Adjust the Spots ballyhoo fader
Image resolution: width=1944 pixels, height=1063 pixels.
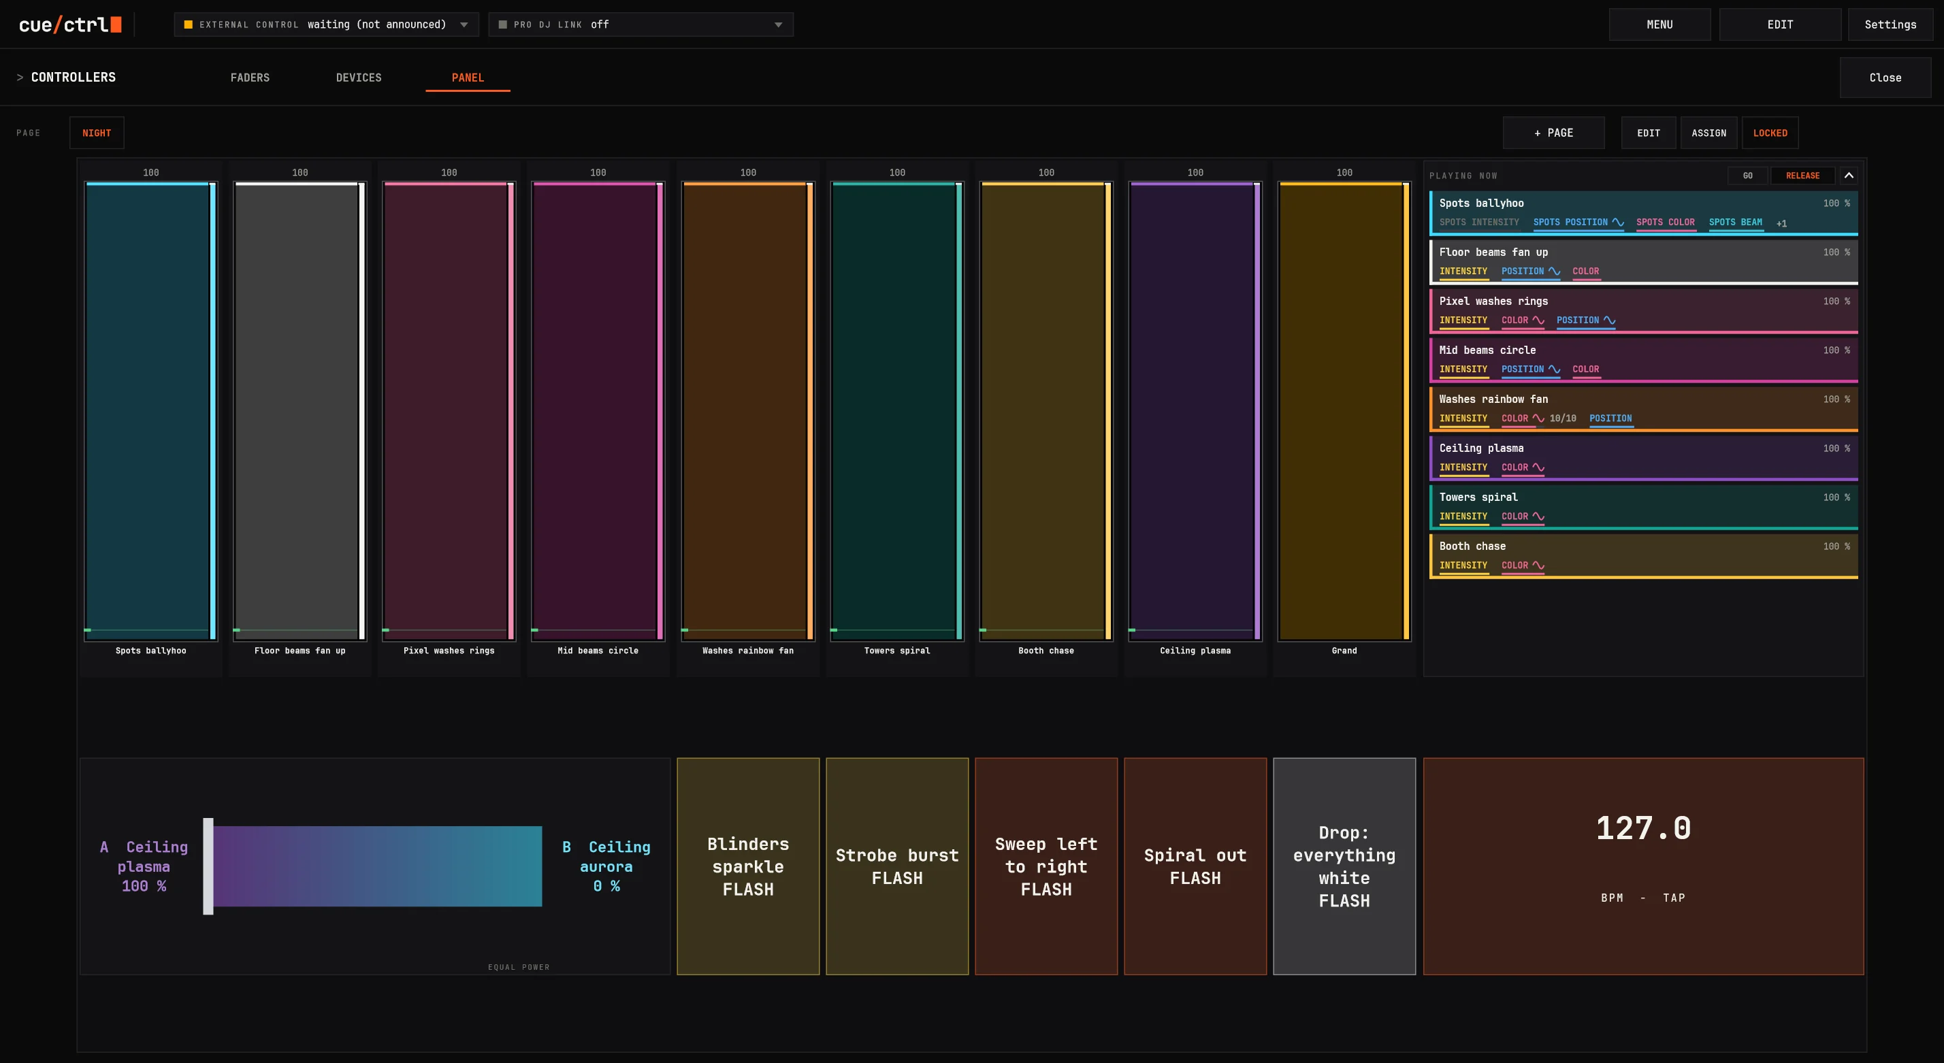(151, 411)
